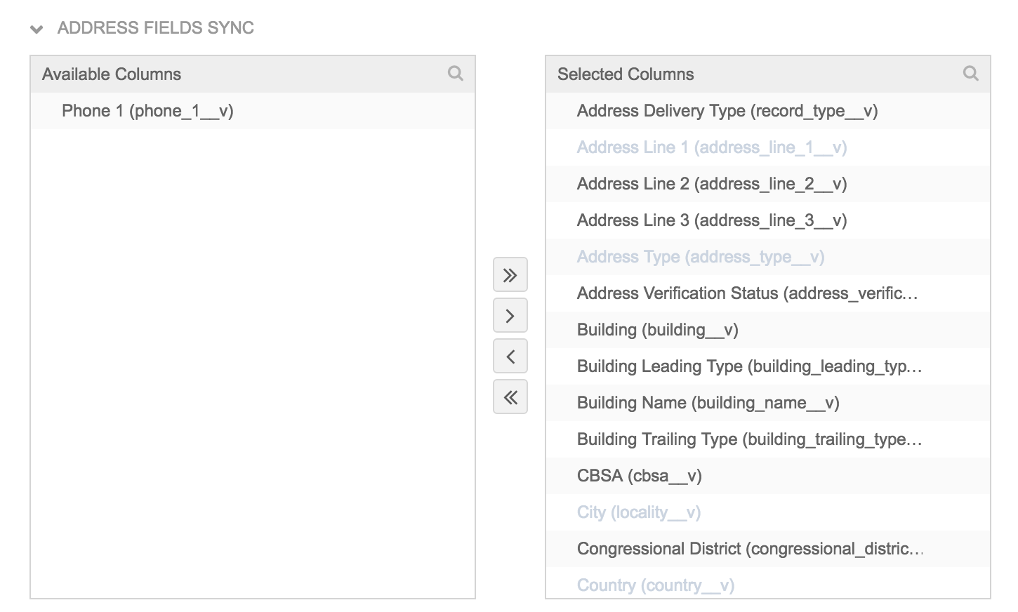Viewport: 1018px width, 612px height.
Task: Click the greyed-out City (locality__v) entry
Action: 638,512
